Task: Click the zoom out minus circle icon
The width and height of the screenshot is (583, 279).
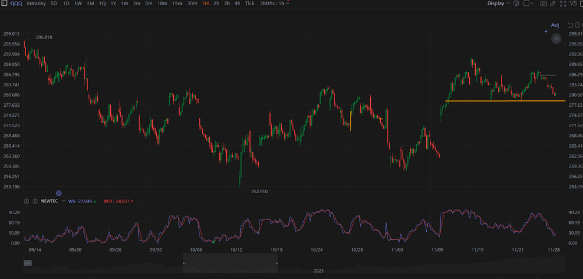Action: click(577, 25)
